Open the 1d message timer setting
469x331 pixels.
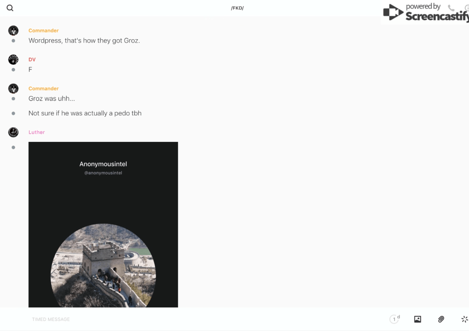click(x=395, y=319)
